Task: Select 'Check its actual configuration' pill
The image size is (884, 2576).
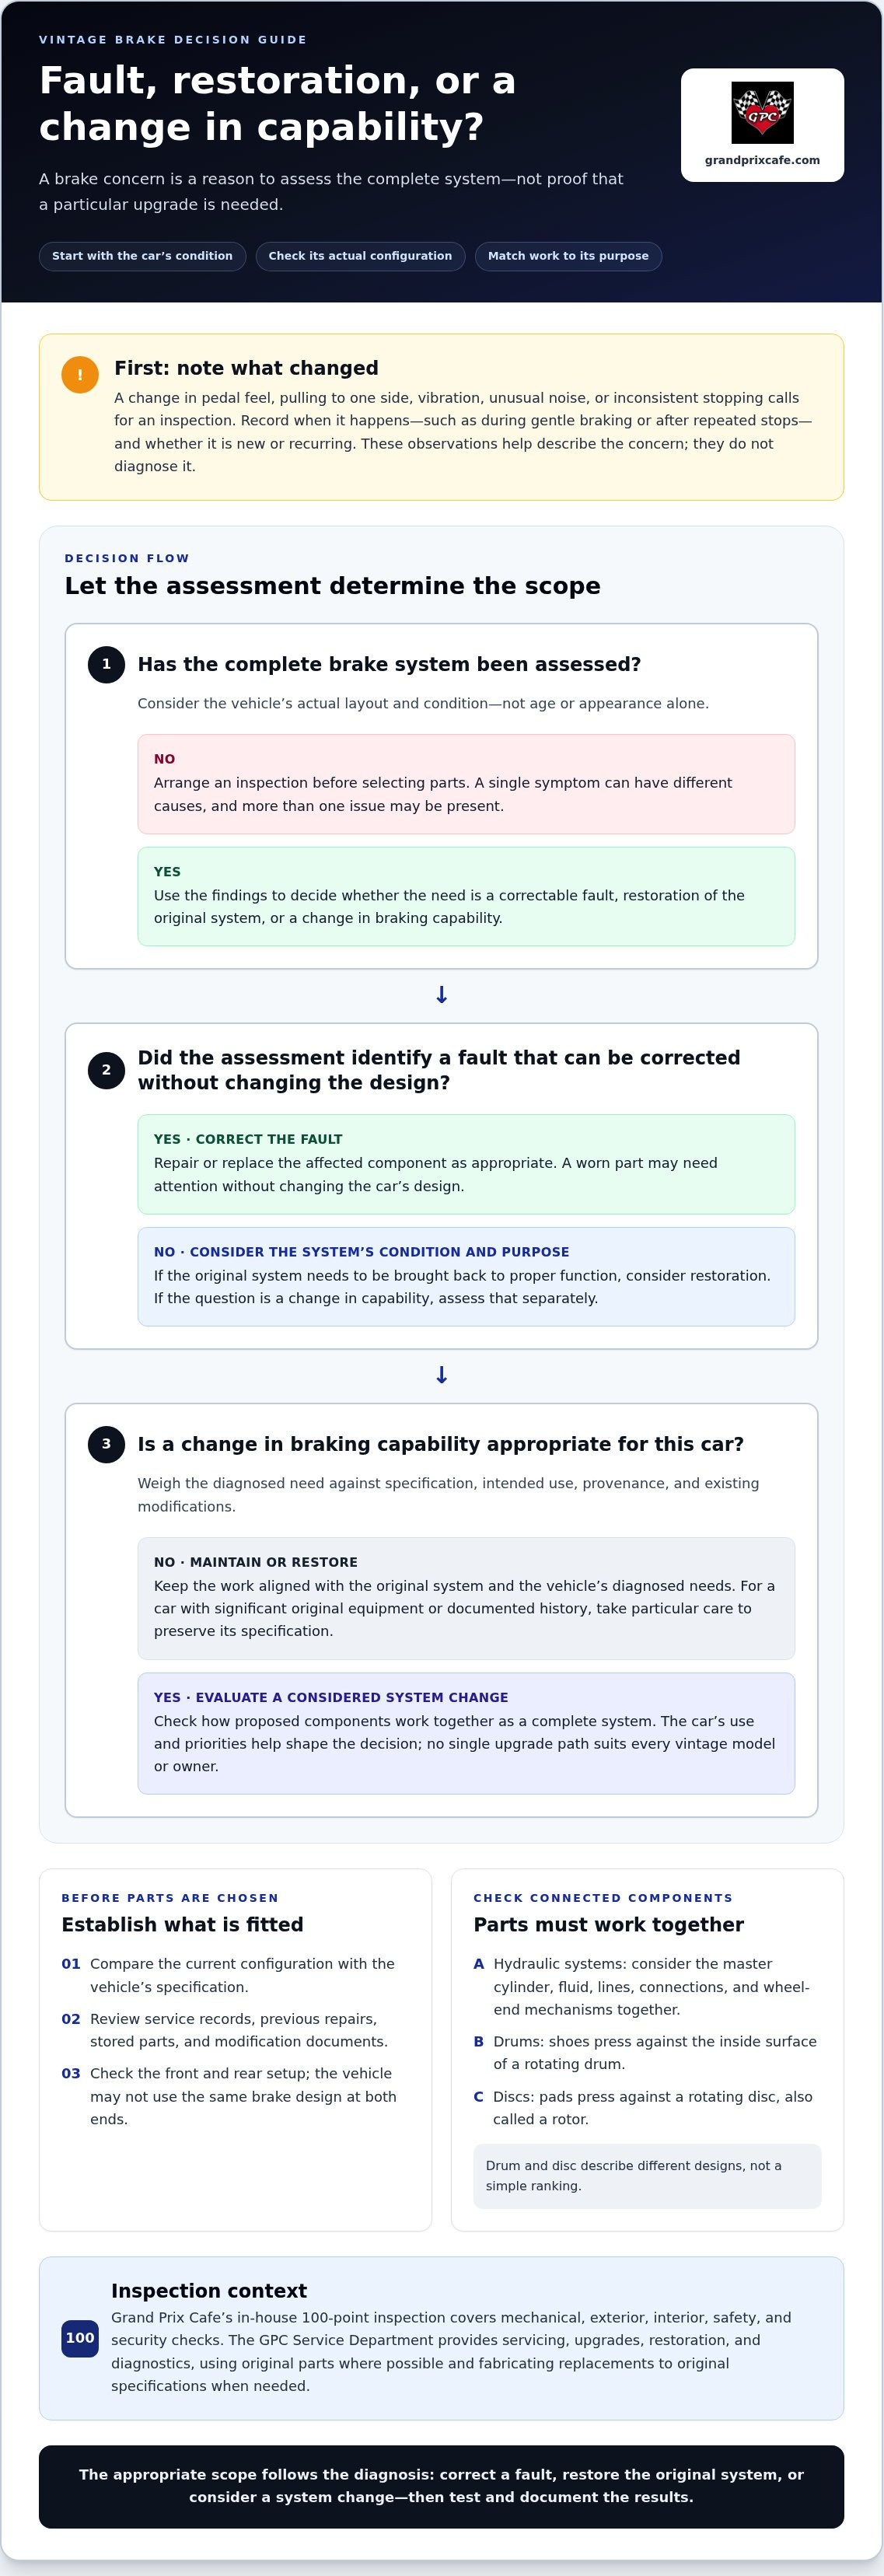Action: coord(360,256)
